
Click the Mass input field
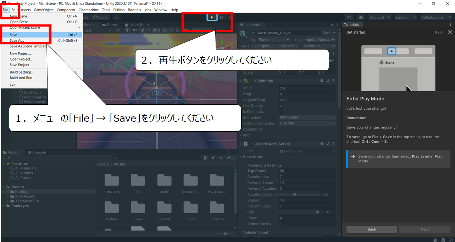[307, 88]
